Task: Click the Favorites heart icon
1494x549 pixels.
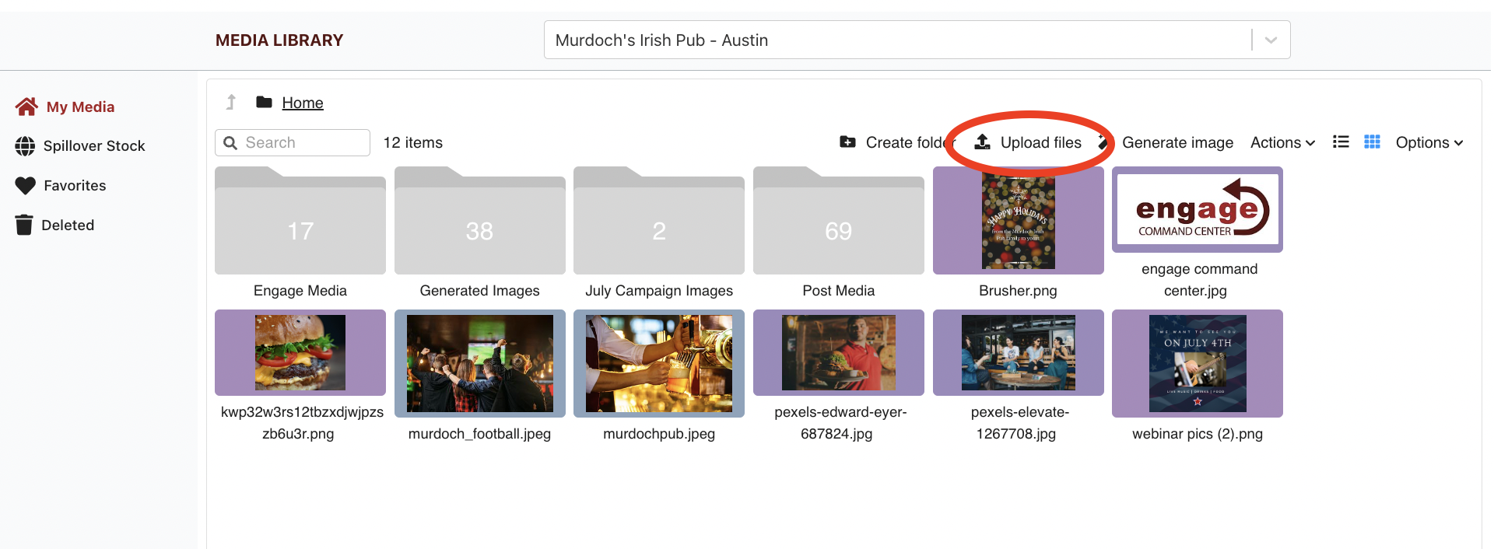Action: tap(26, 186)
